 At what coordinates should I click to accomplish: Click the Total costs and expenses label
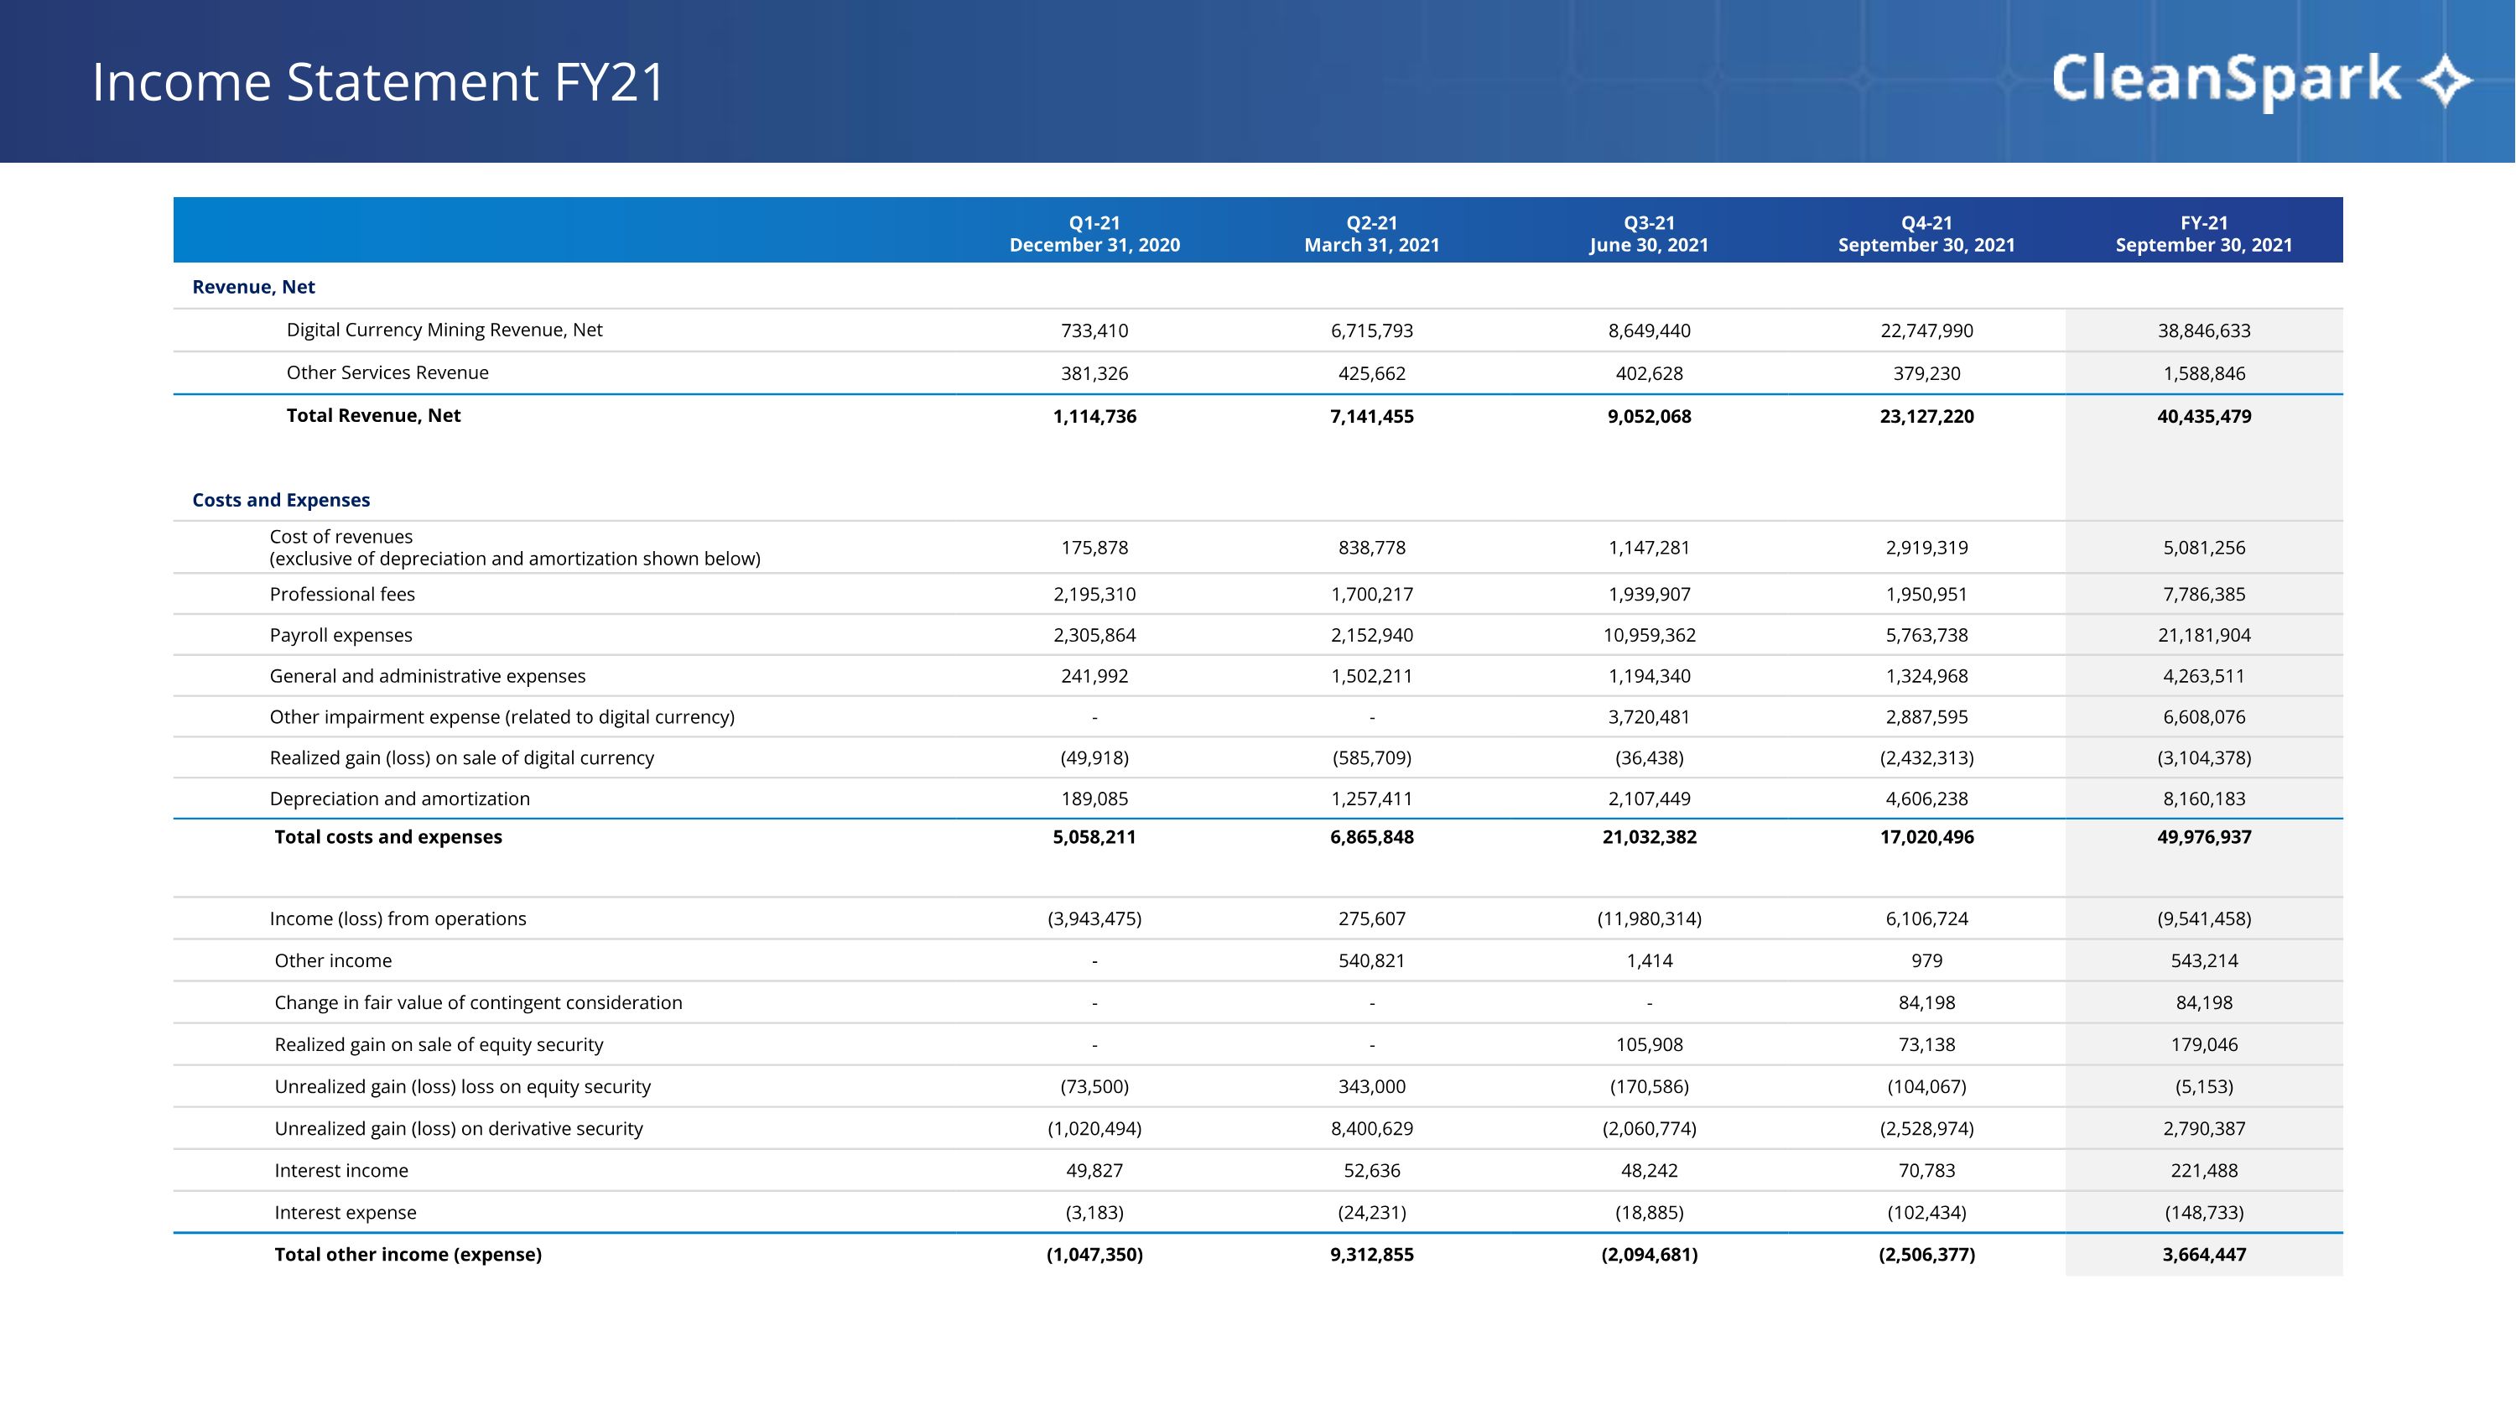click(x=387, y=837)
